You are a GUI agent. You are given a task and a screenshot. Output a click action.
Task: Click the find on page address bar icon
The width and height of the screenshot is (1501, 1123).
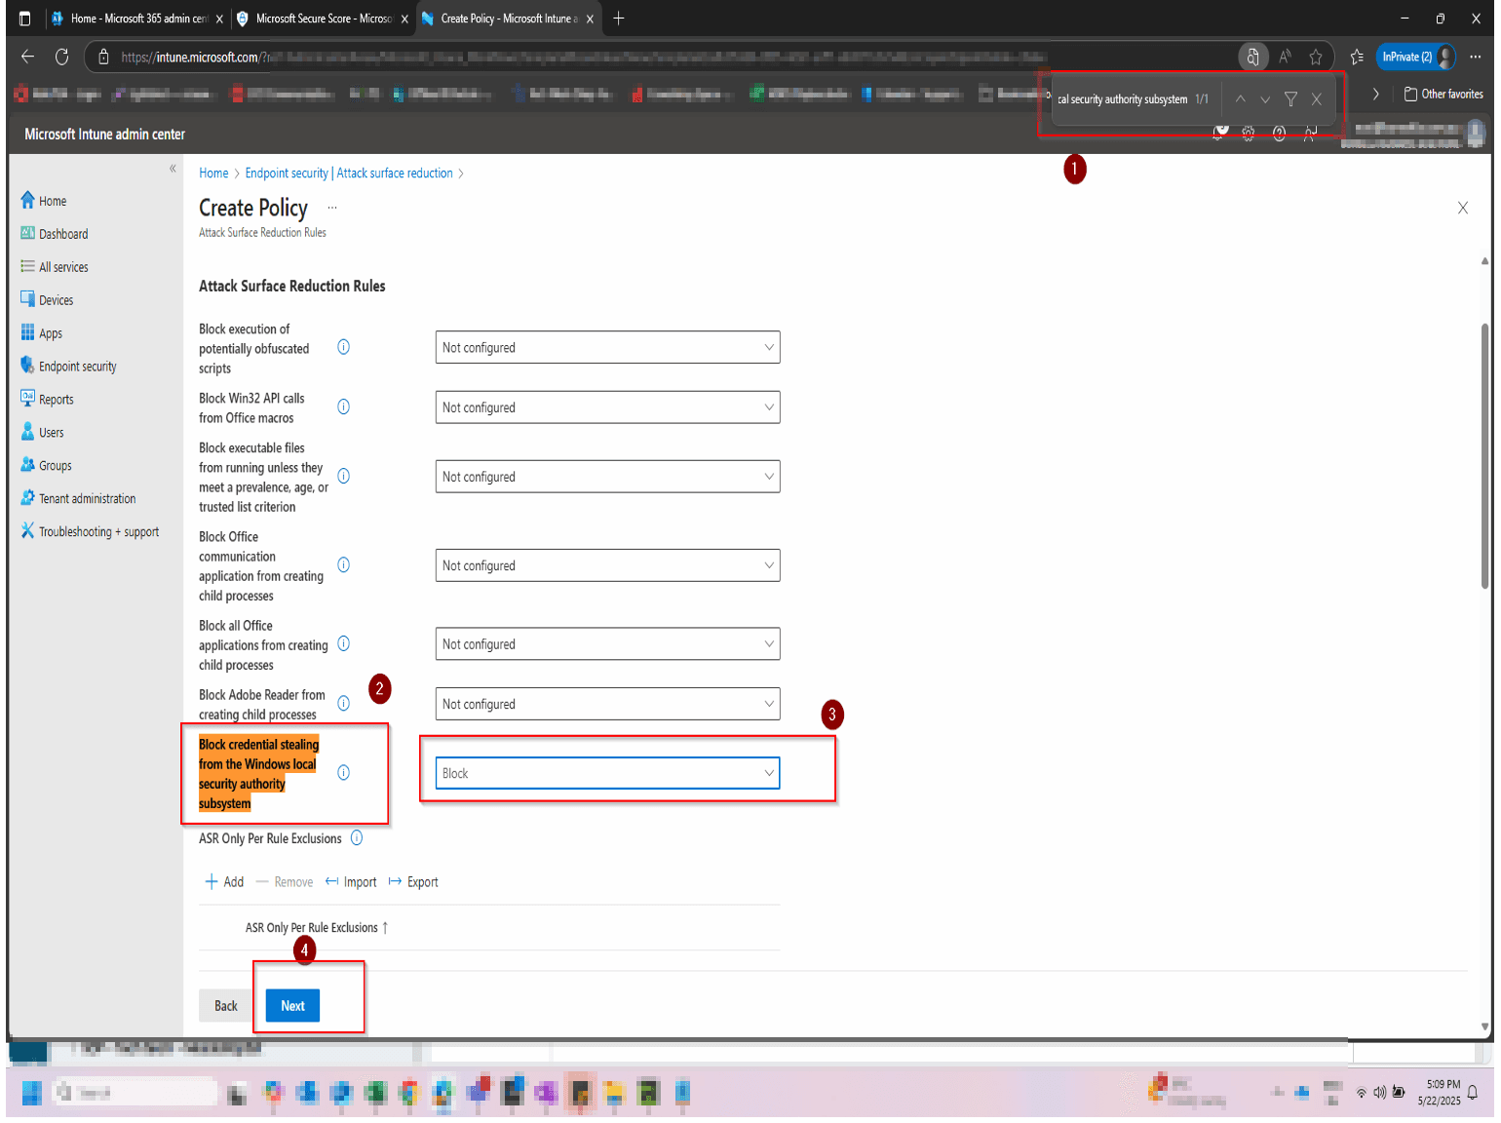tap(1253, 57)
